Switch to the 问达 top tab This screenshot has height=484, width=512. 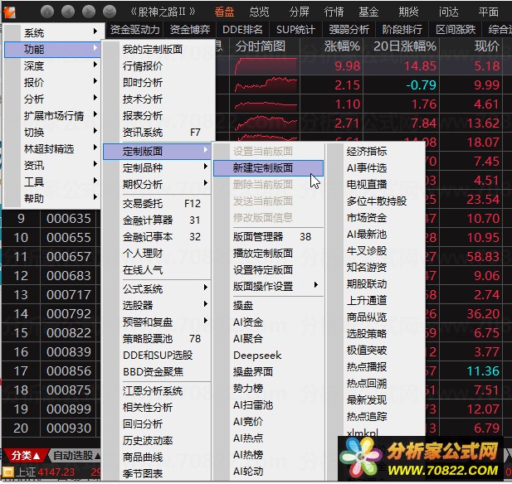coord(449,12)
